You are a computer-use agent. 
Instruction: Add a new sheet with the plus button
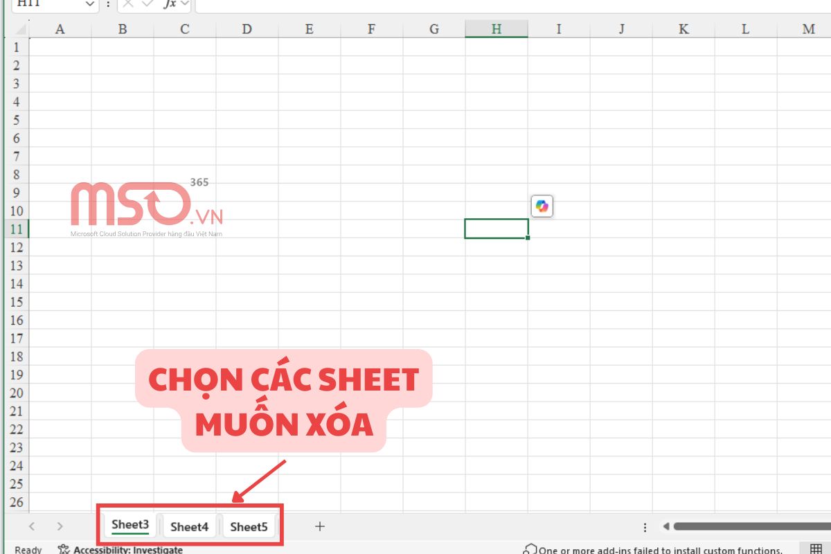point(319,526)
